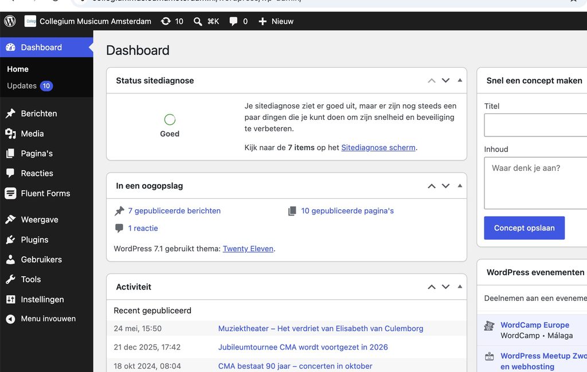Viewport: 587px width, 372px height.
Task: Click the updates refresh icon in admin bar
Action: (x=166, y=21)
